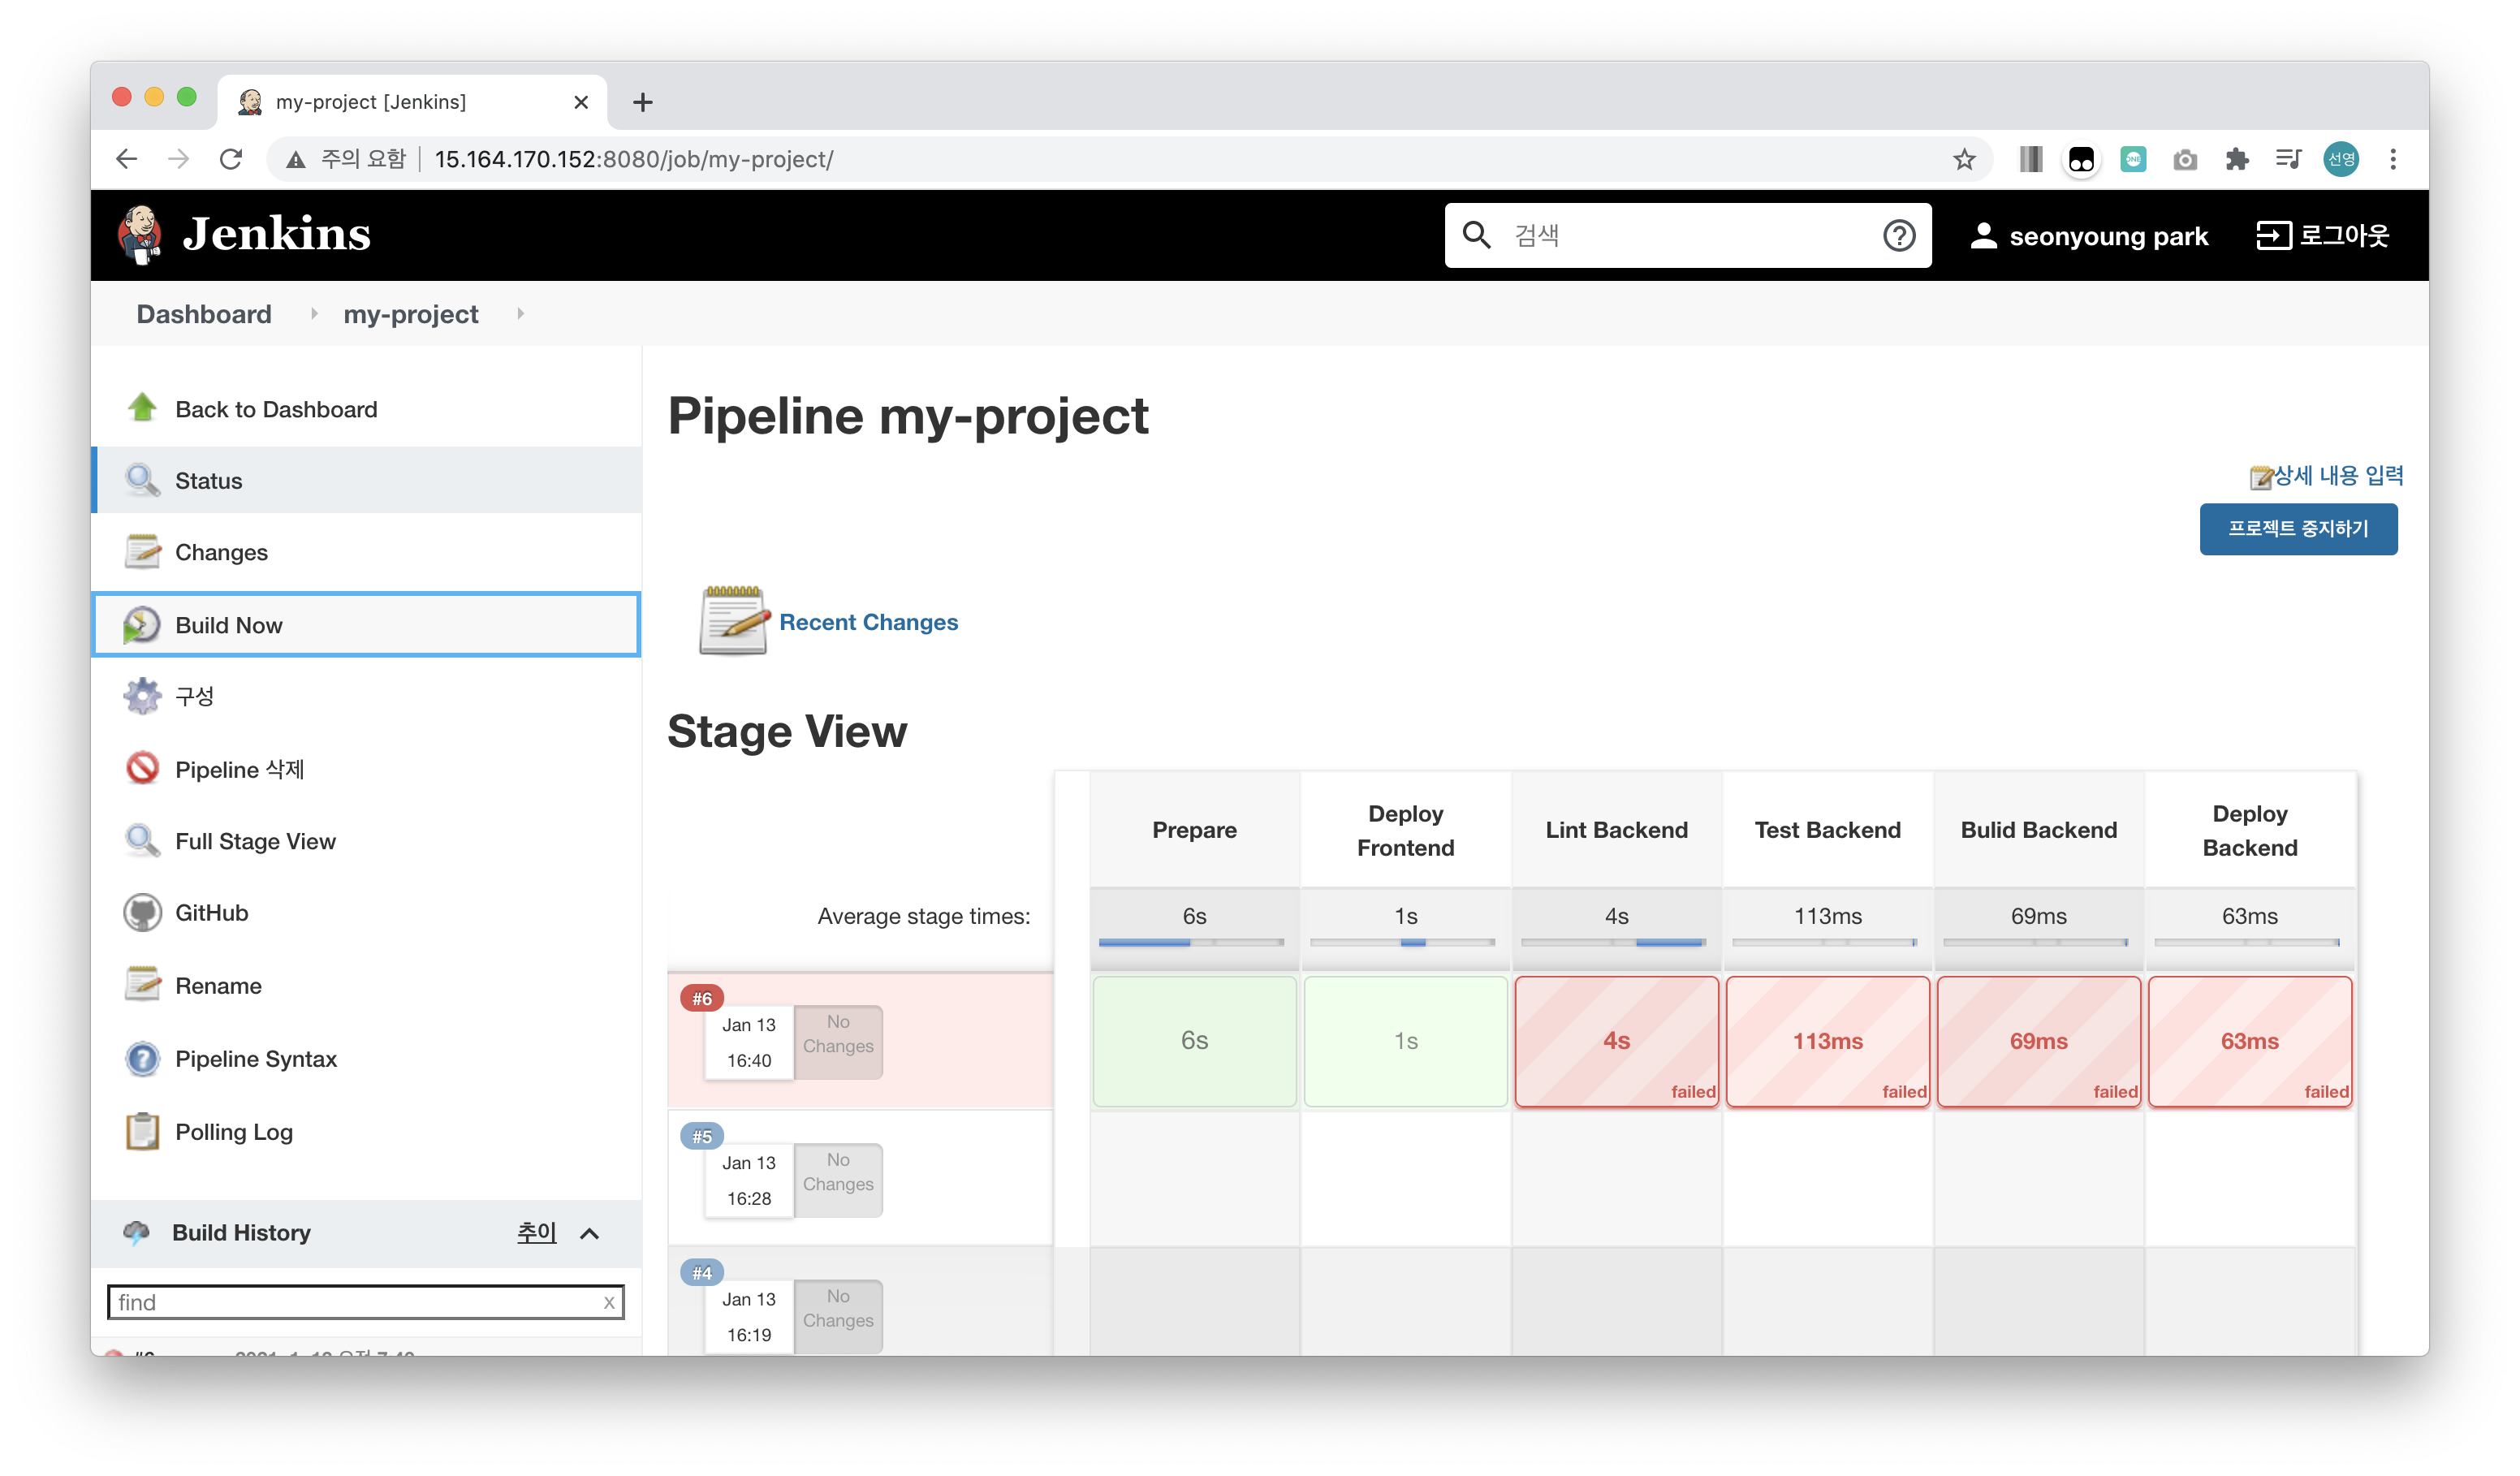The height and width of the screenshot is (1476, 2520).
Task: Expand the my-project breadcrumb arrow
Action: (520, 314)
